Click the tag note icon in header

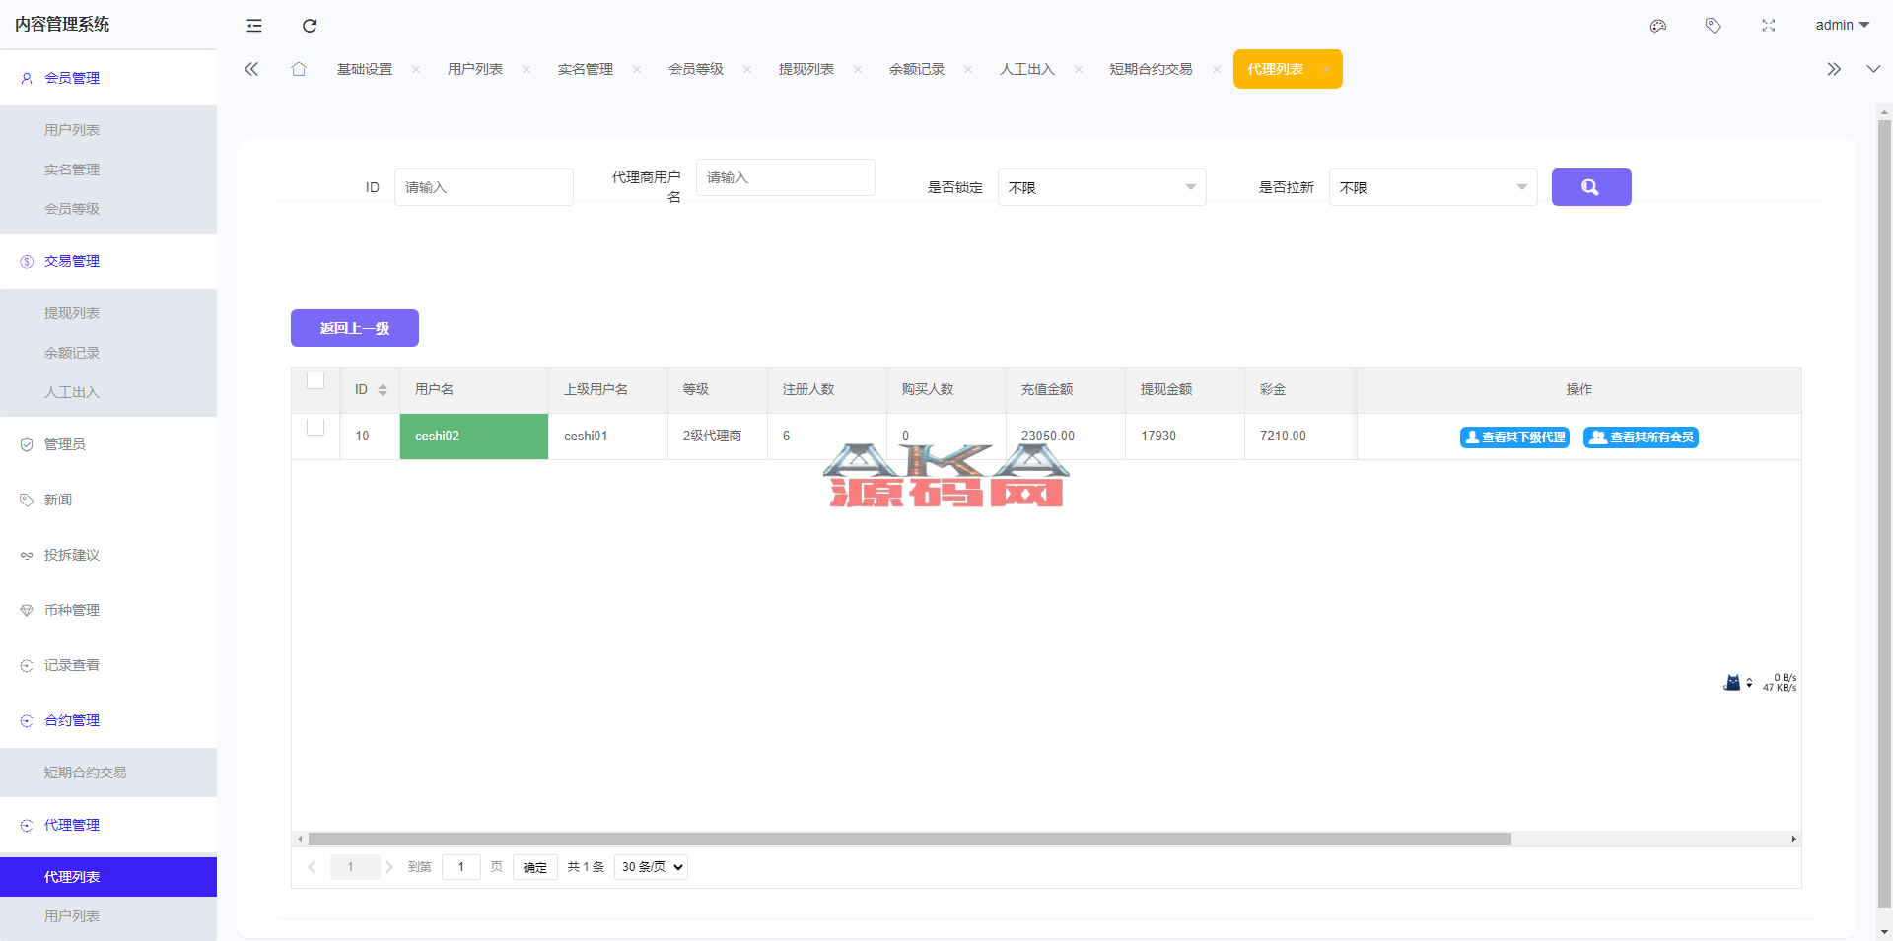click(x=1714, y=26)
